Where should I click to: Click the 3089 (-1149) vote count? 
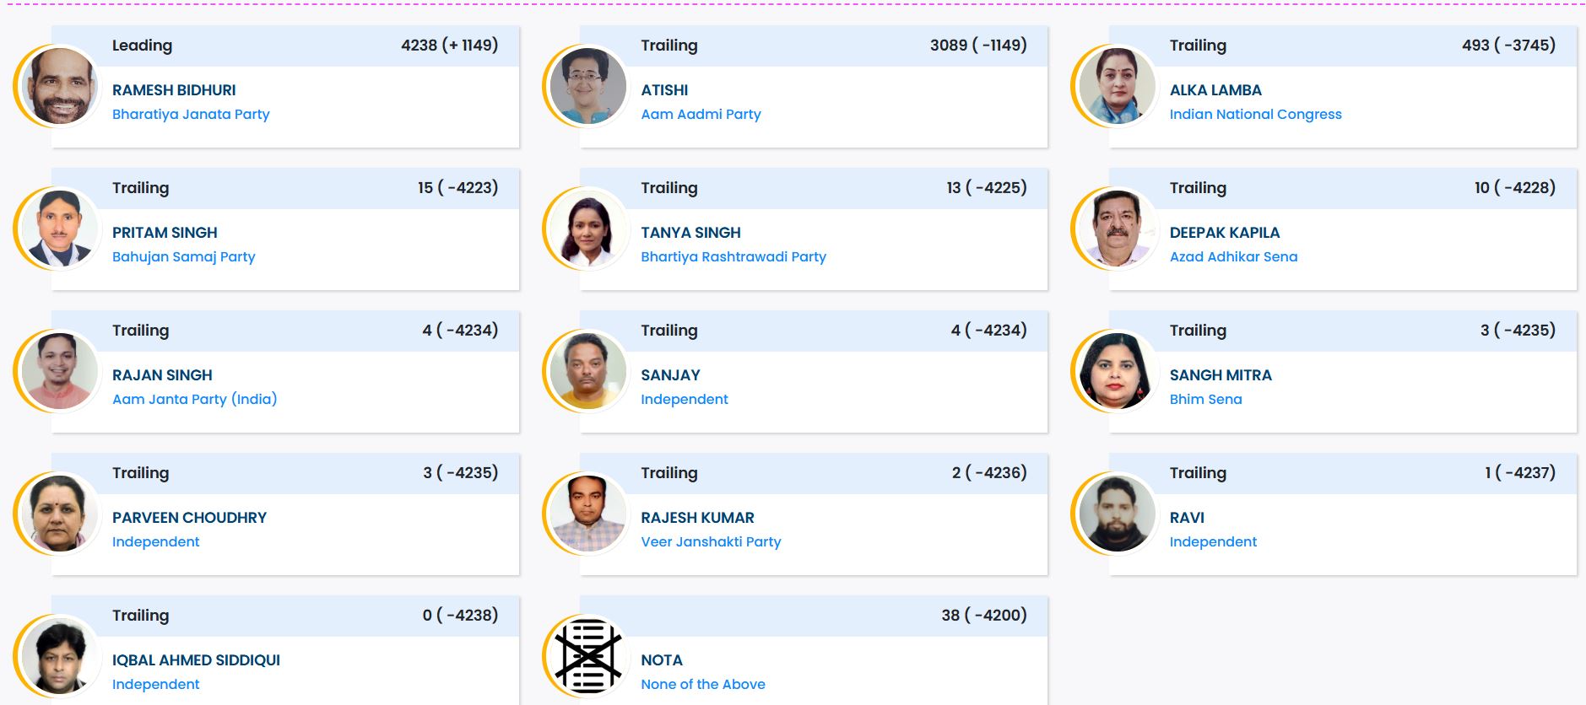[978, 46]
